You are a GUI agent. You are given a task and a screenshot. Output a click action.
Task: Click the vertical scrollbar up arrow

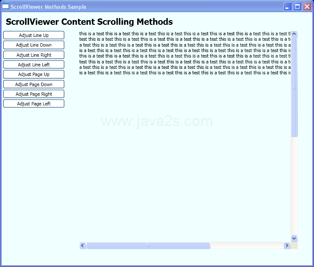294,34
